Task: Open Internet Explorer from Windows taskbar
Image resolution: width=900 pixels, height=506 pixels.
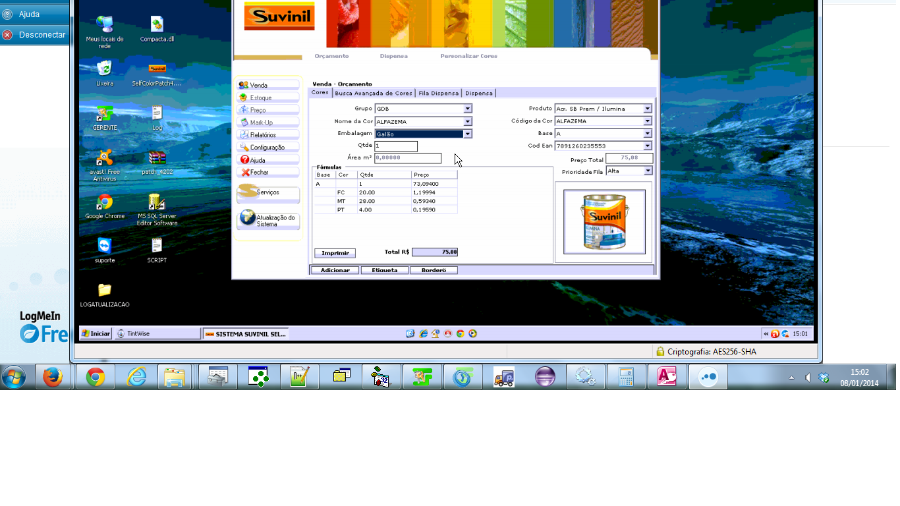Action: [x=137, y=377]
